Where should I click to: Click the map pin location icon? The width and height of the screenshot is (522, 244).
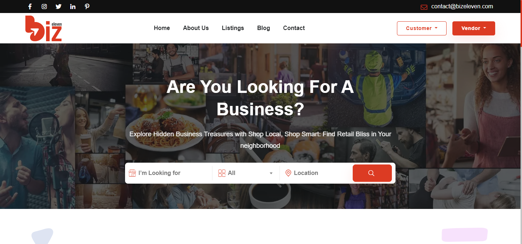click(288, 173)
